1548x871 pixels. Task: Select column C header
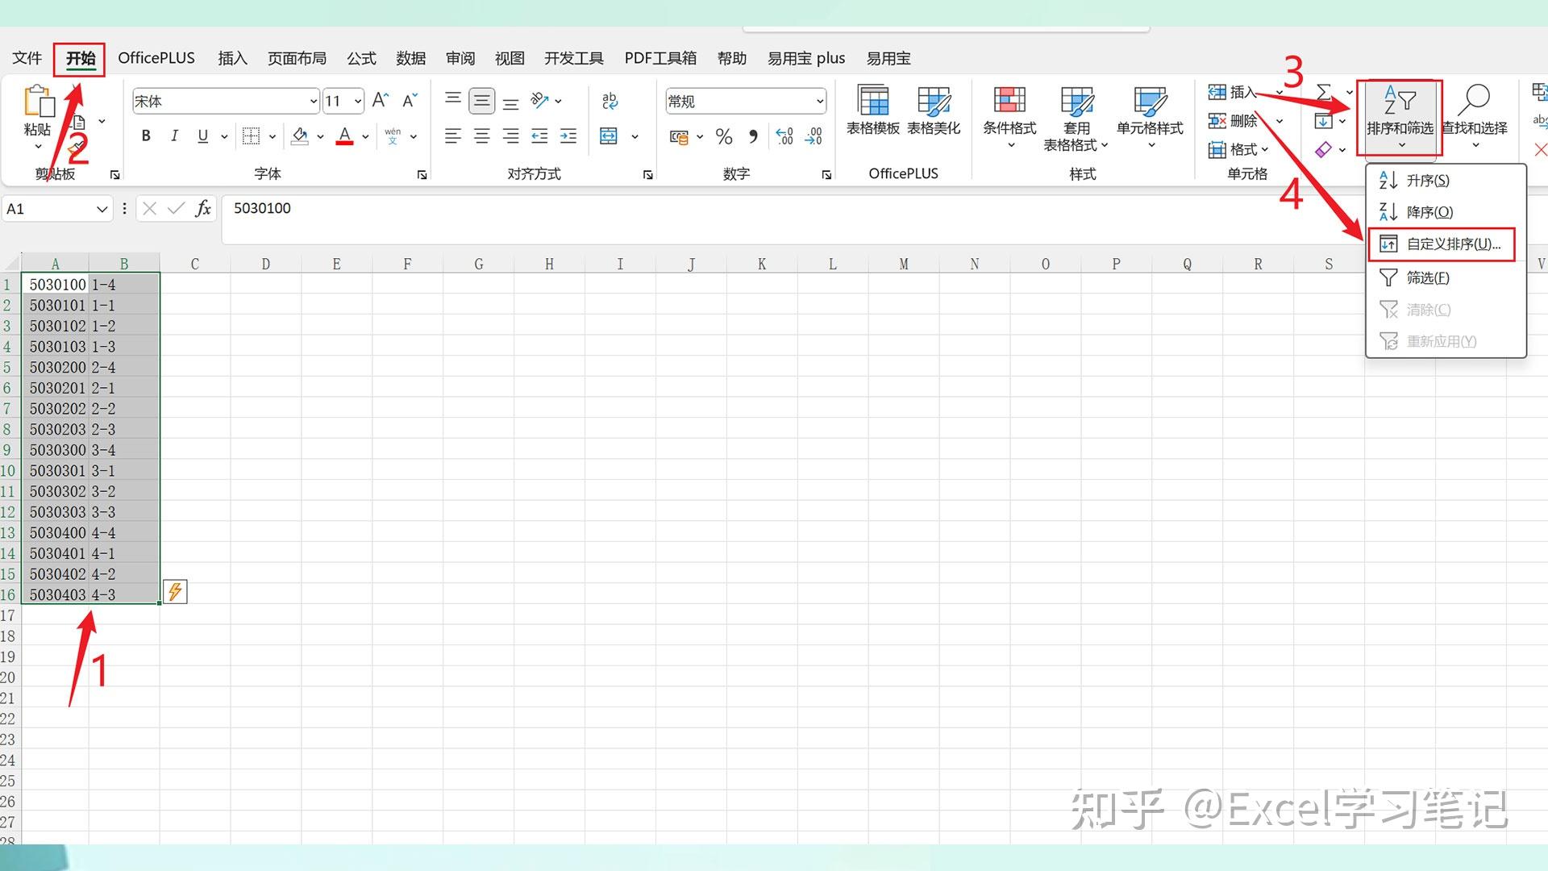click(194, 264)
